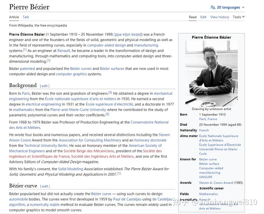Click the numerically stable link
This screenshot has width=264, height=214.
pos(45,204)
